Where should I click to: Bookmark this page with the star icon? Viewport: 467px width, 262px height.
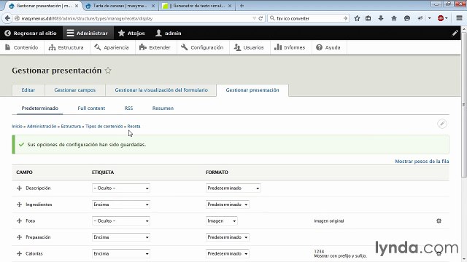[357, 18]
